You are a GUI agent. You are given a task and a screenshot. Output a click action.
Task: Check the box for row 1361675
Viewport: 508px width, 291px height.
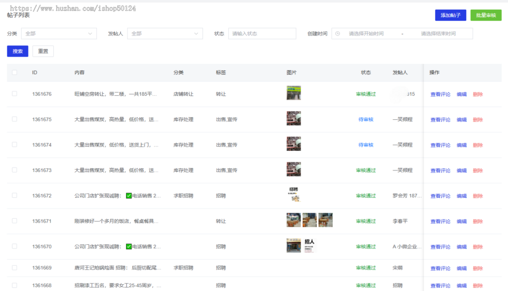(14, 119)
